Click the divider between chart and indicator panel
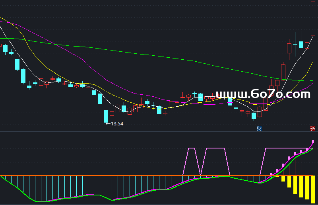Image resolution: width=318 pixels, height=205 pixels. click(159, 132)
